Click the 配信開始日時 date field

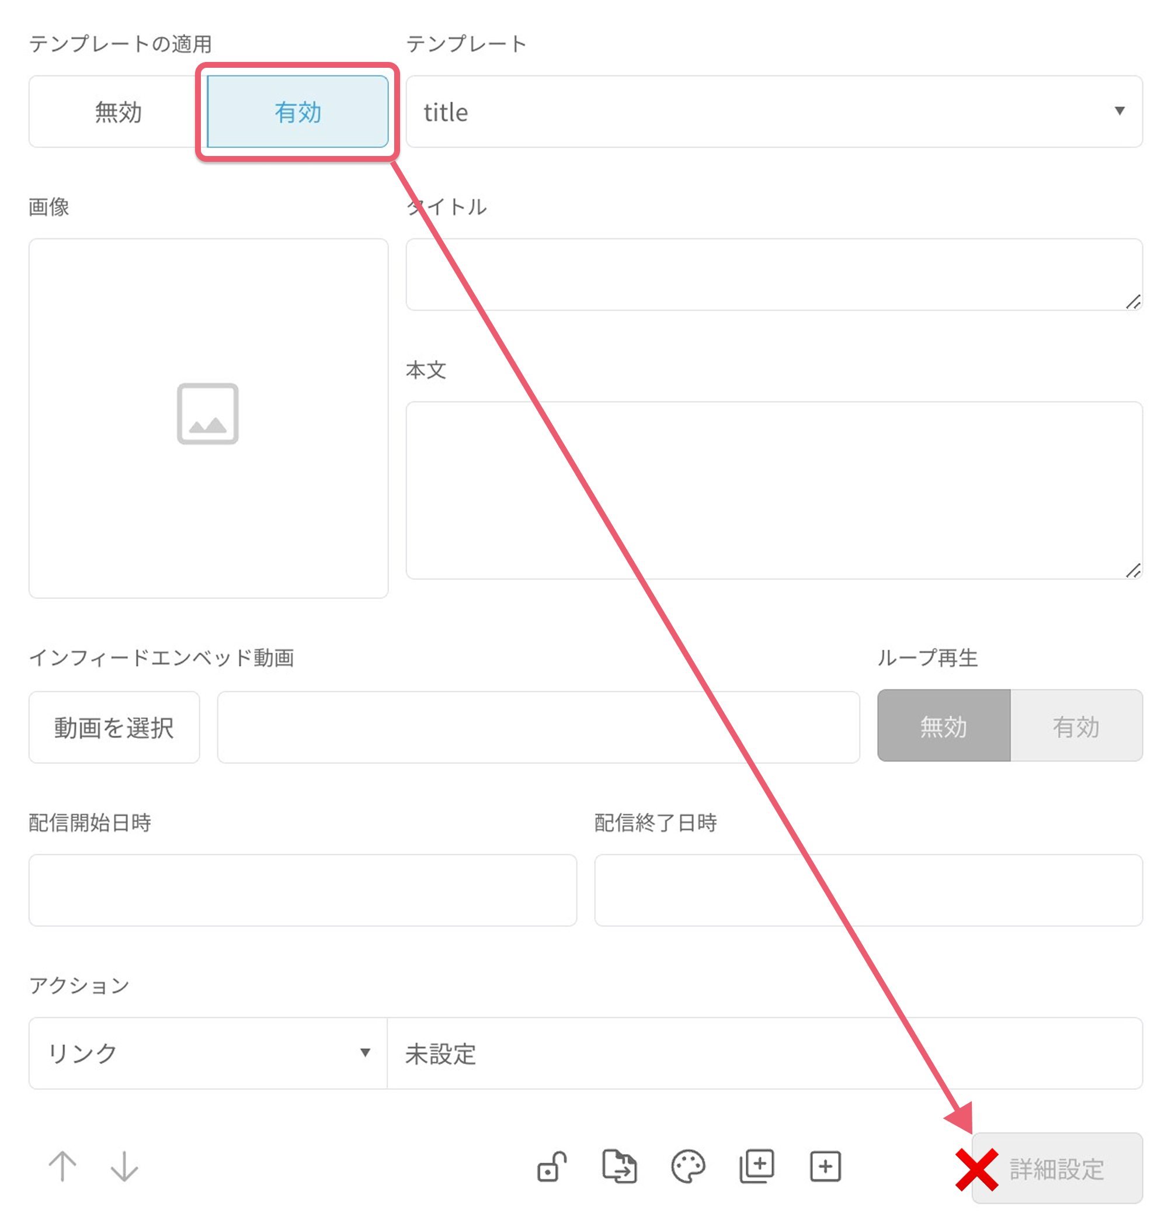(303, 890)
